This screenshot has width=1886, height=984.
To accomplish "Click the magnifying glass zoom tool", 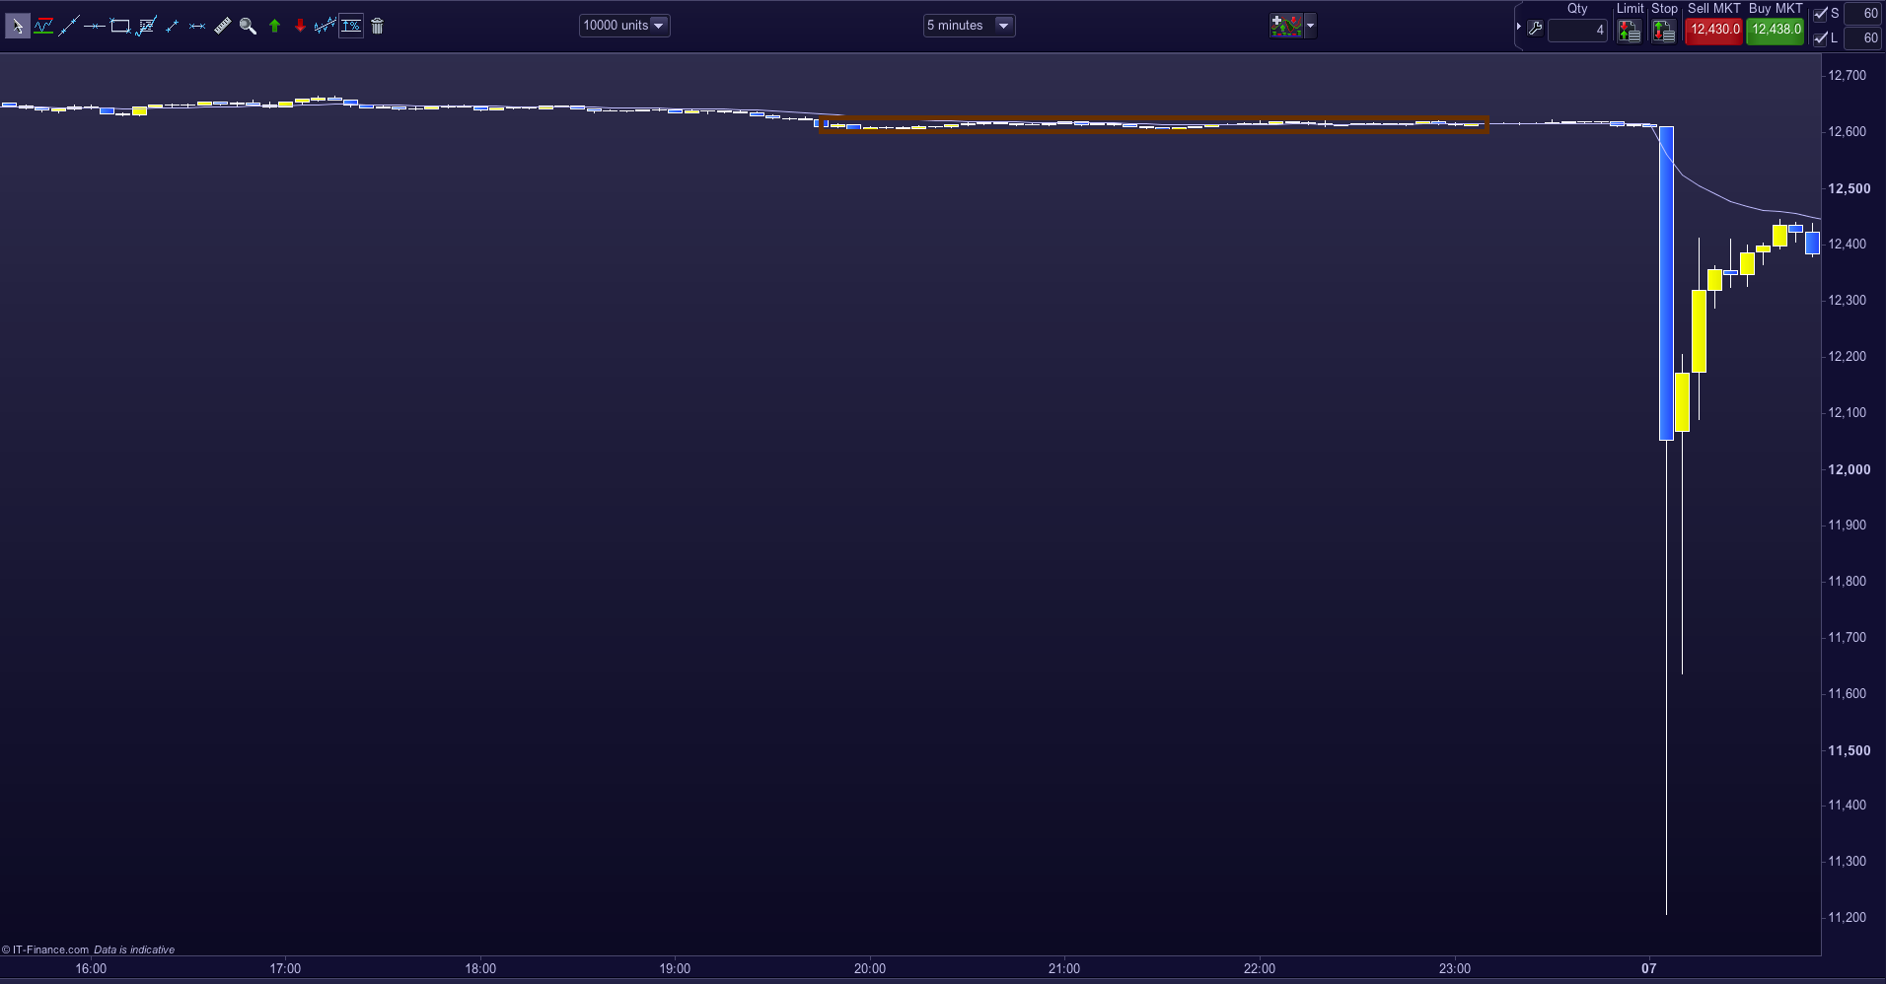I will [249, 27].
